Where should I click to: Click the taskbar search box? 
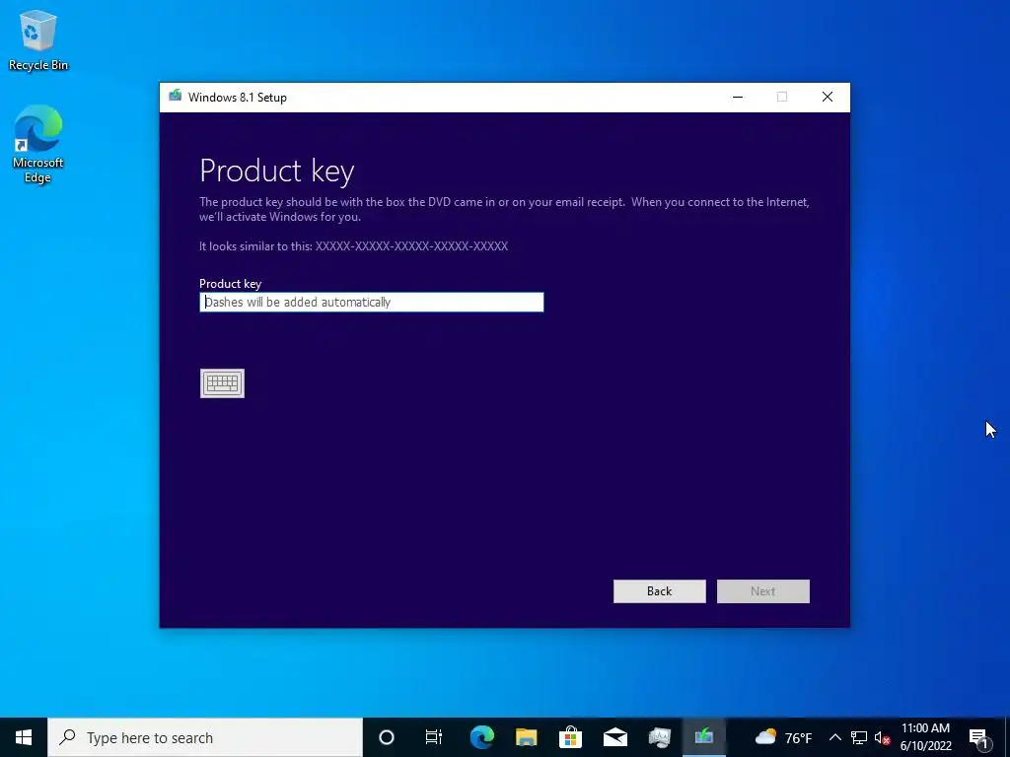coord(205,737)
